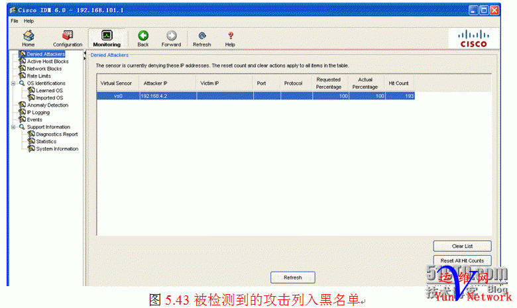Click the bottom Refresh button
The image size is (517, 308).
[293, 278]
